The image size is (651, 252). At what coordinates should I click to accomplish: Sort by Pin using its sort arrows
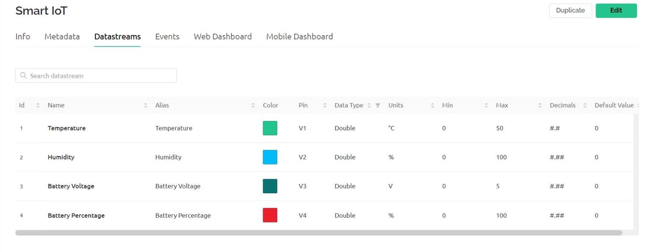point(325,105)
